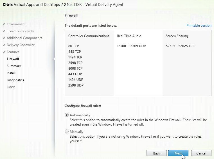The height and width of the screenshot is (159, 214).
Task: Jump to the Features step
Action: [x=13, y=52]
